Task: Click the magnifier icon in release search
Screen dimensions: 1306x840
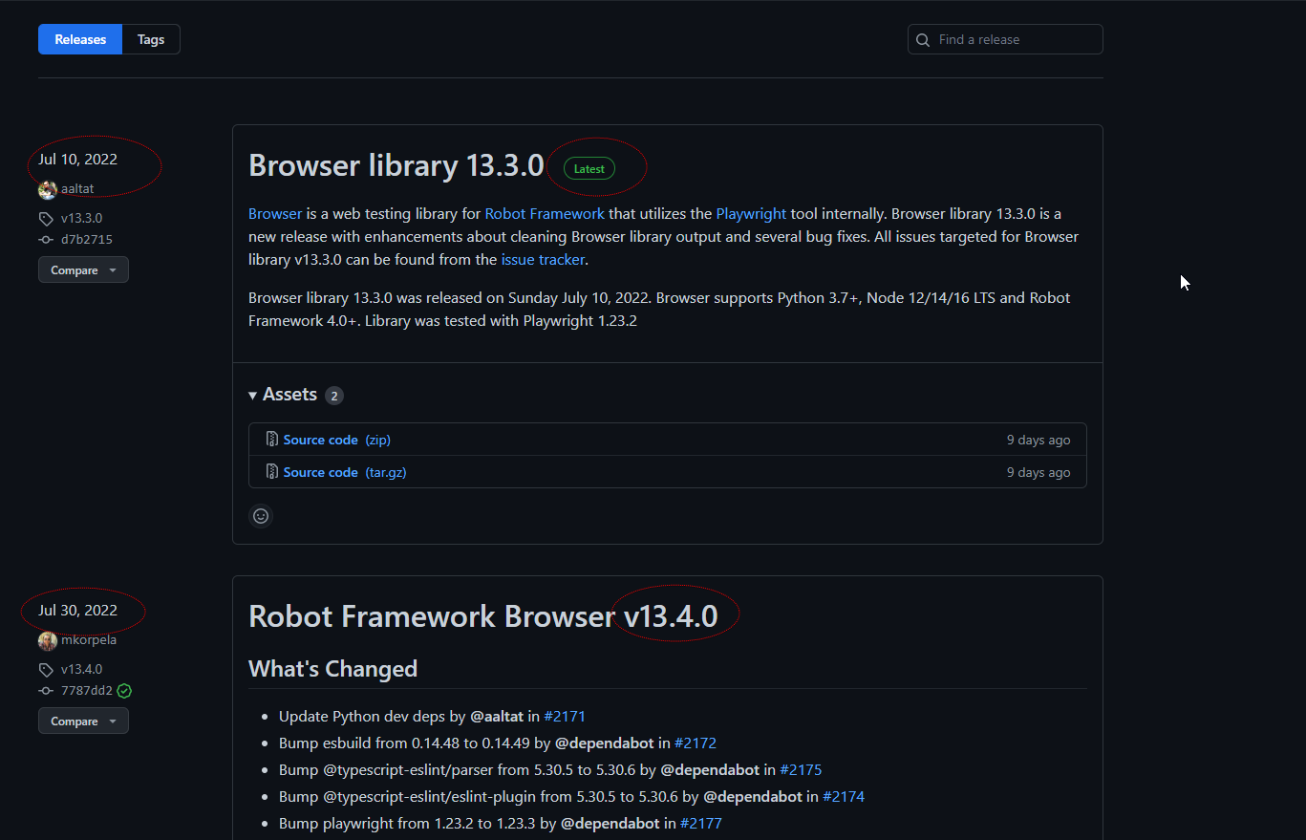Action: pyautogui.click(x=922, y=39)
